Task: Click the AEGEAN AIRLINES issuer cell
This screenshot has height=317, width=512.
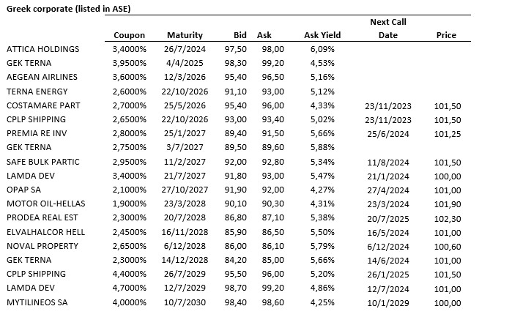Action: pyautogui.click(x=42, y=77)
